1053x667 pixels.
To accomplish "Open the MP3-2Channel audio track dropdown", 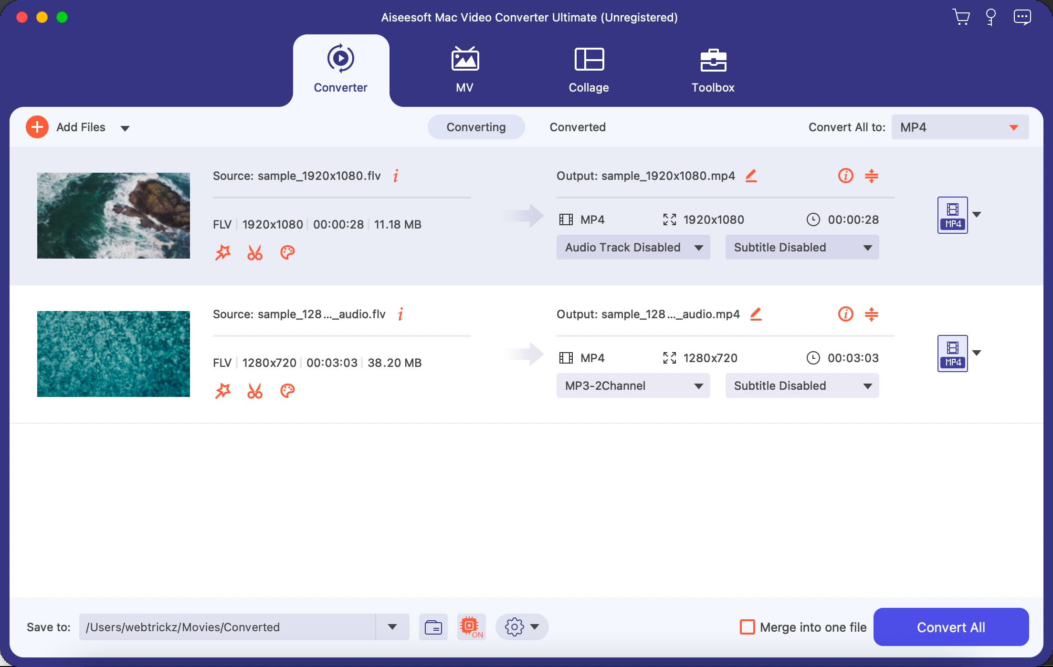I will point(633,386).
